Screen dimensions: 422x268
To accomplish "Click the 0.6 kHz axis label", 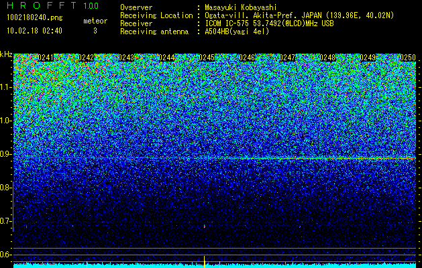I will (5, 255).
